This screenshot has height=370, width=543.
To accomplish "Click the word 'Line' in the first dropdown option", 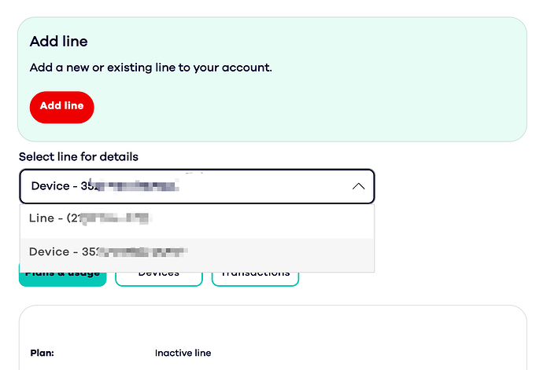I will pos(41,218).
